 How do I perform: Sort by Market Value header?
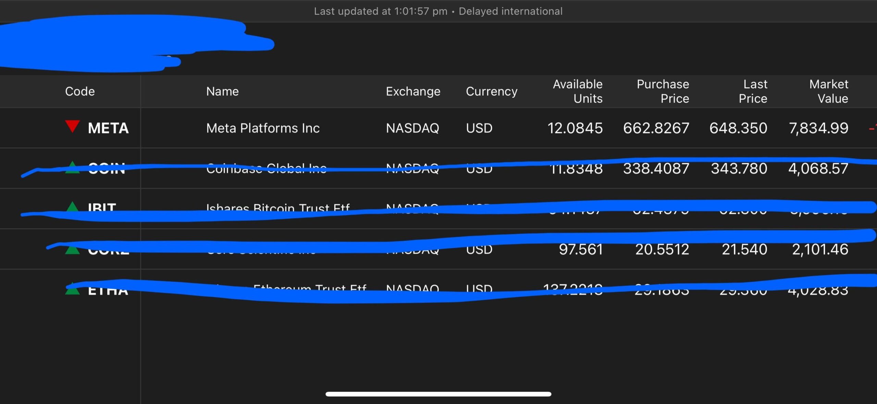(x=829, y=91)
